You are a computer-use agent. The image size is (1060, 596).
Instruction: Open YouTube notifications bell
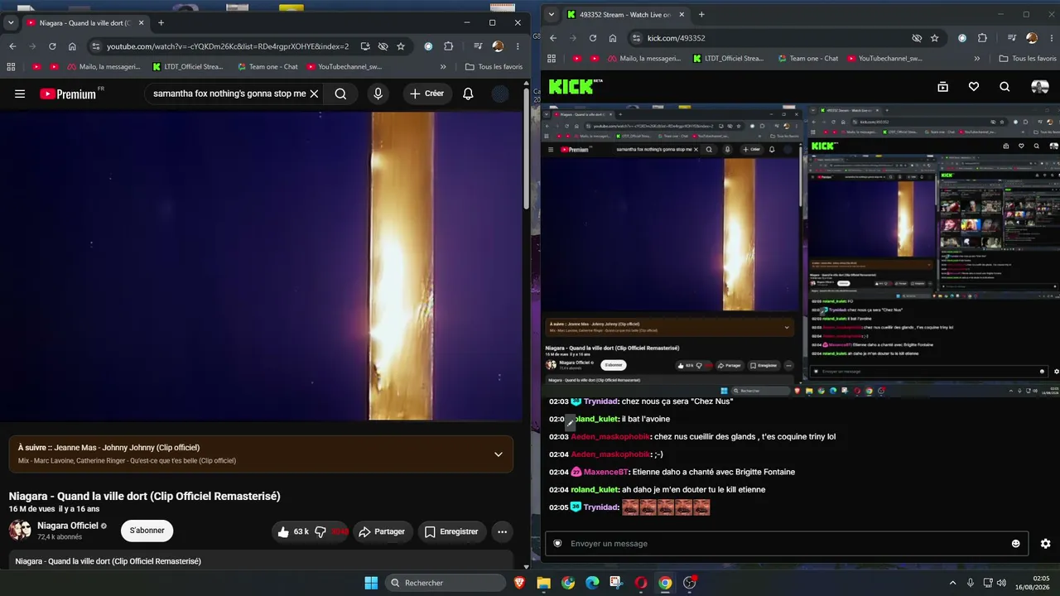[x=468, y=94]
